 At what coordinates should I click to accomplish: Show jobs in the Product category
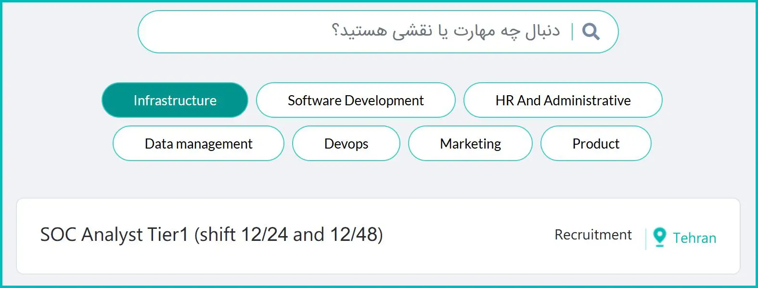(595, 143)
